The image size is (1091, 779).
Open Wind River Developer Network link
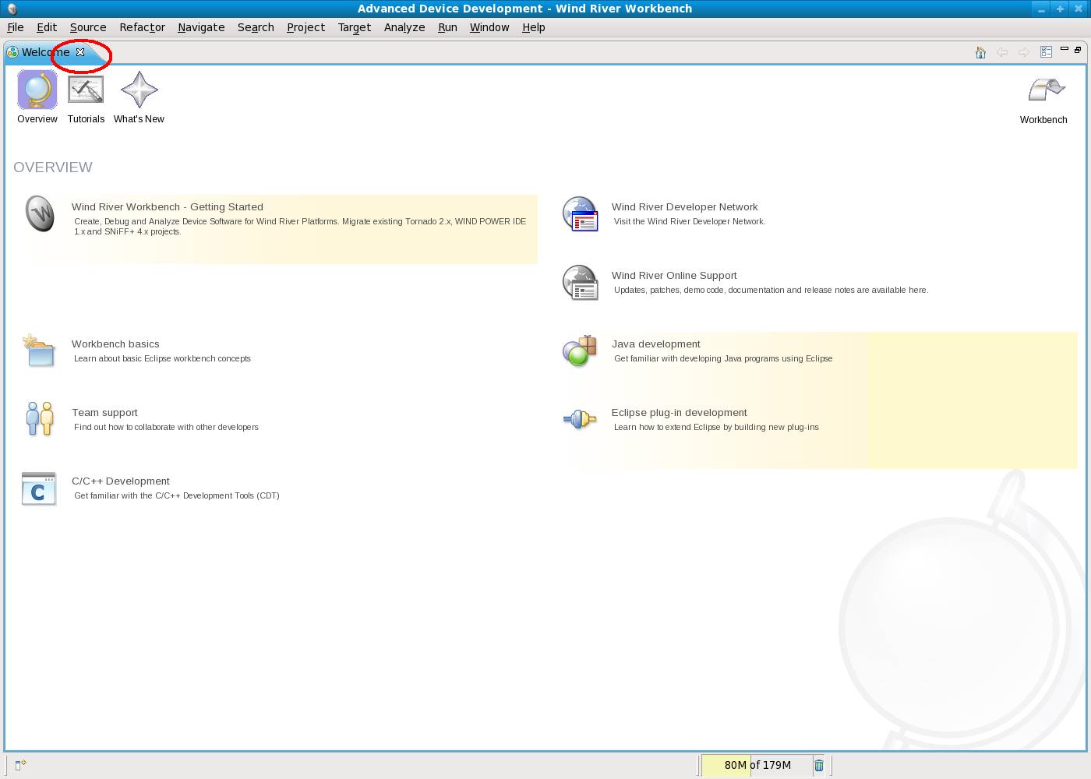(x=684, y=207)
